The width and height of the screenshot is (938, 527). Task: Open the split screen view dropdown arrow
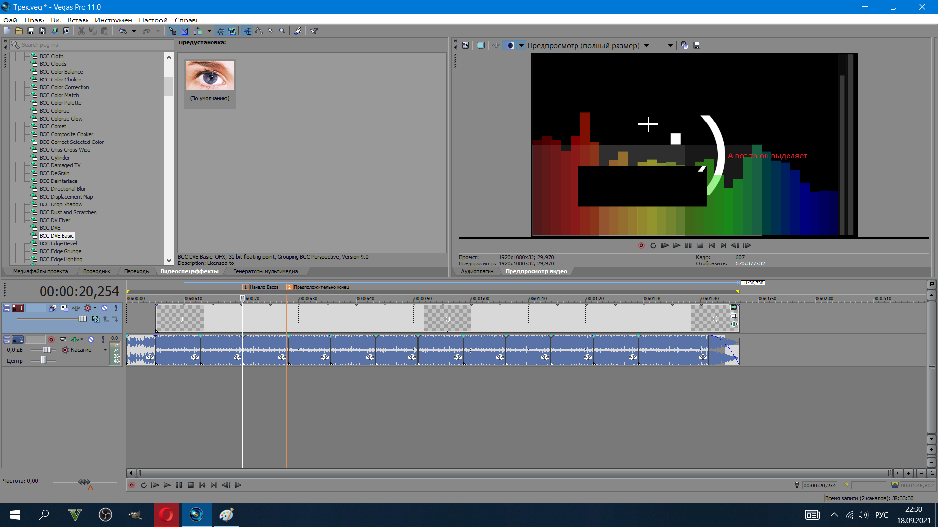point(521,45)
